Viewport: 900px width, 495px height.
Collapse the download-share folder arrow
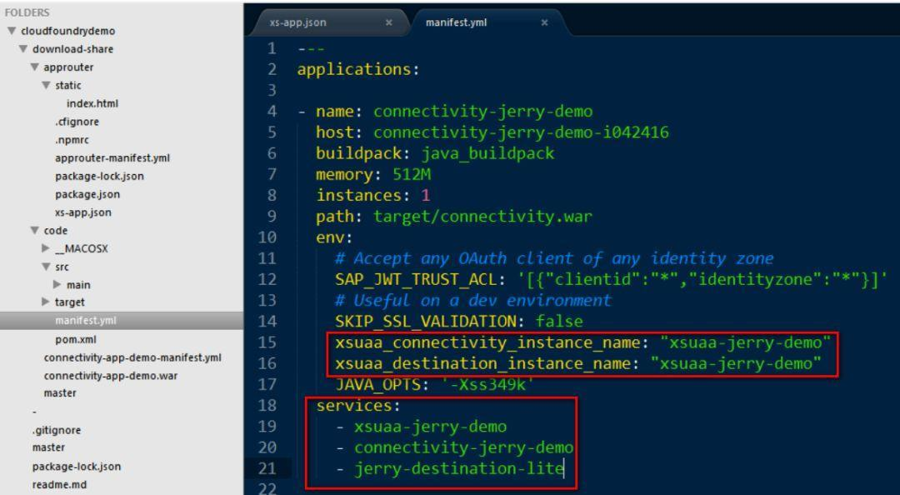click(x=23, y=49)
